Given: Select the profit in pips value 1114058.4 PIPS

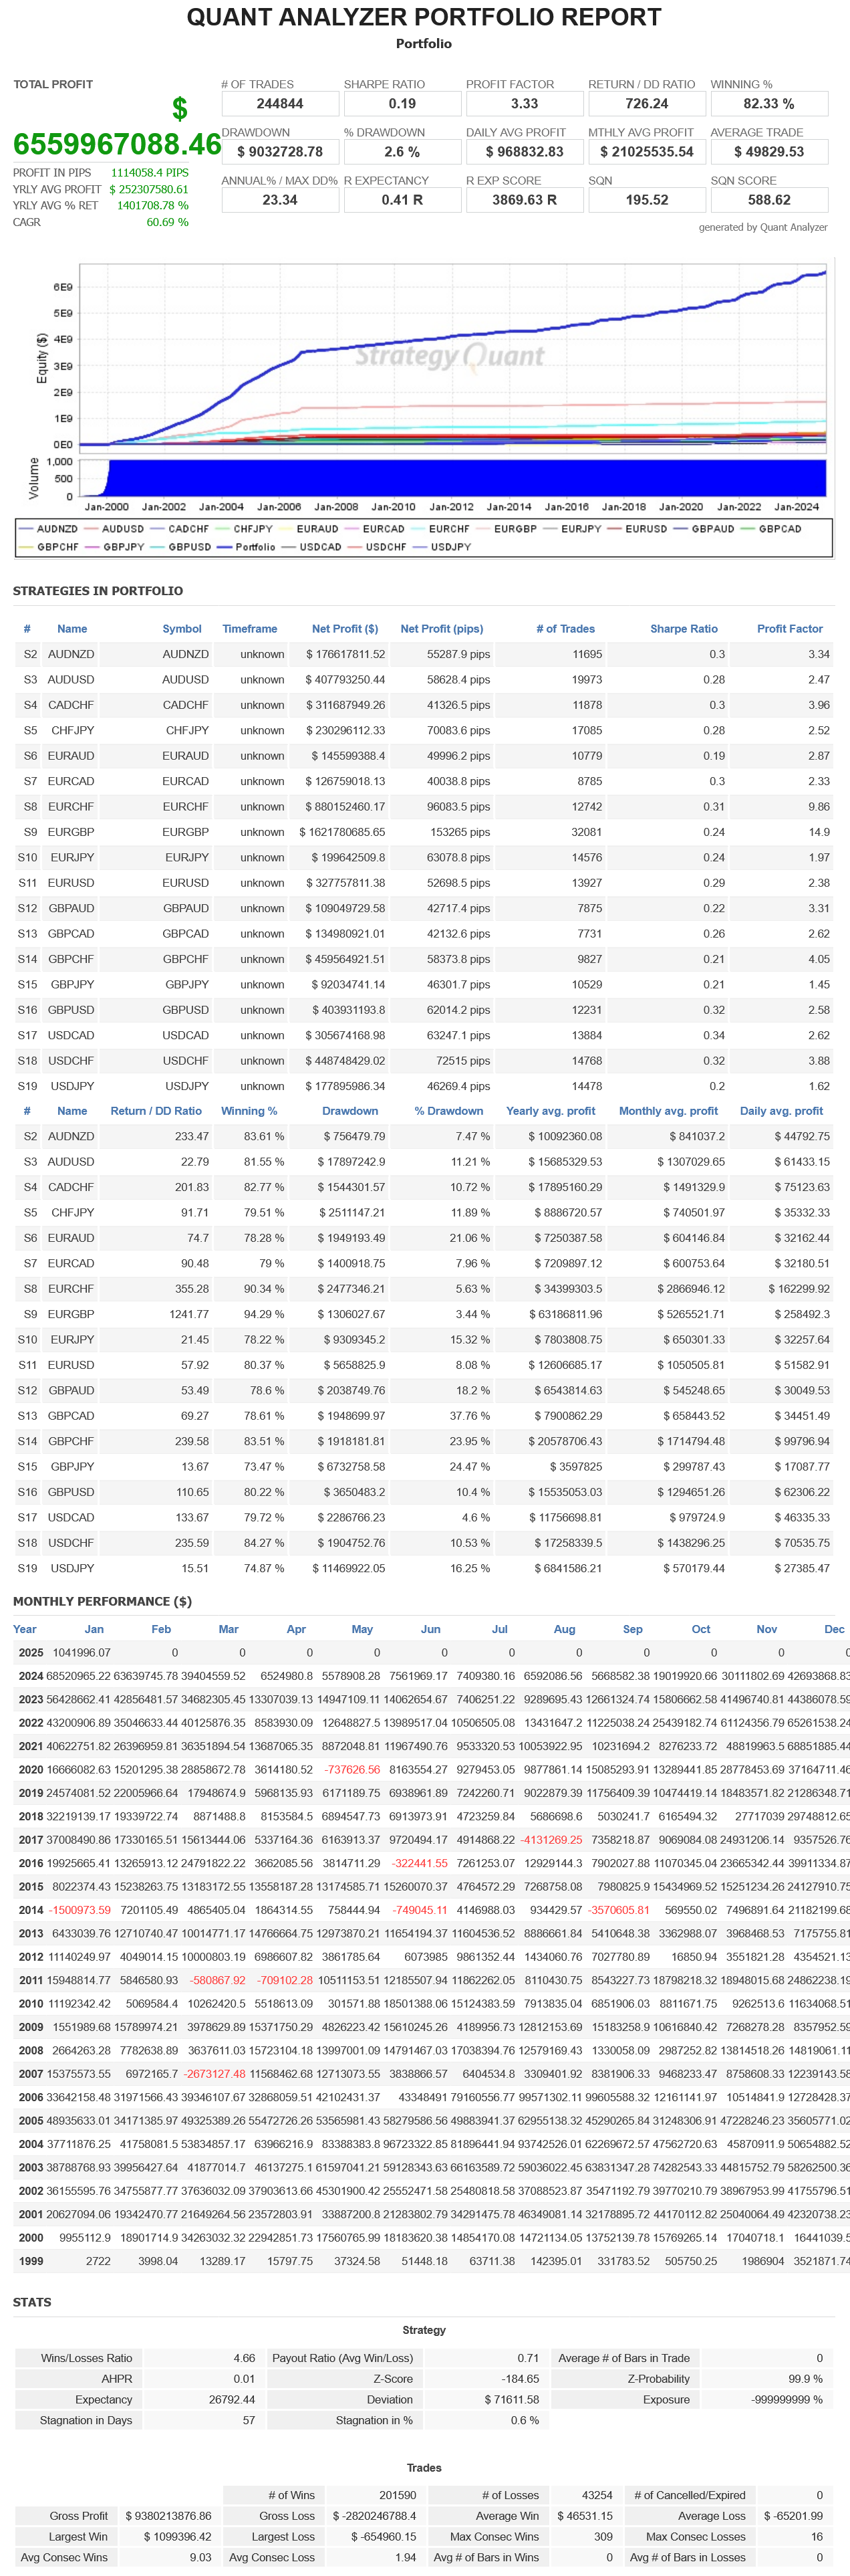Looking at the screenshot, I should [150, 173].
